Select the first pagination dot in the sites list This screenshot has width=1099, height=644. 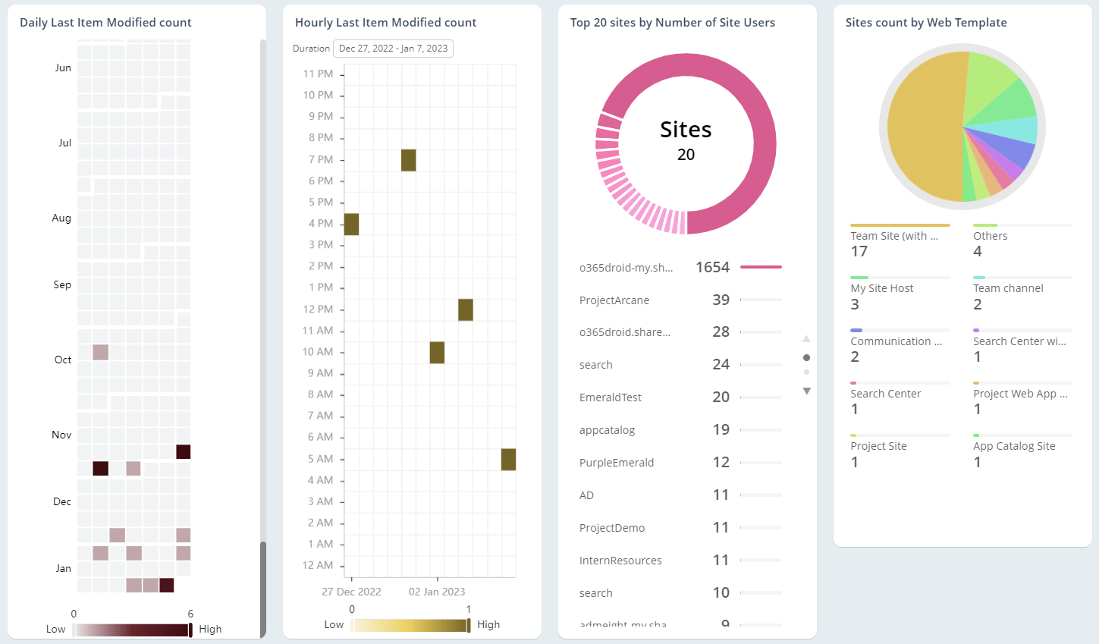[806, 357]
